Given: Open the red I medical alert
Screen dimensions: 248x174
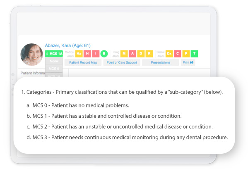Looking at the screenshot, I should pos(96,54).
